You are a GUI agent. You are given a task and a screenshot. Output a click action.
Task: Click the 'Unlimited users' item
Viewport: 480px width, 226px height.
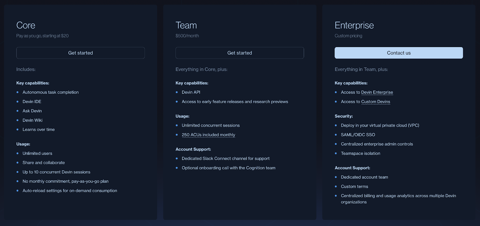pos(37,153)
